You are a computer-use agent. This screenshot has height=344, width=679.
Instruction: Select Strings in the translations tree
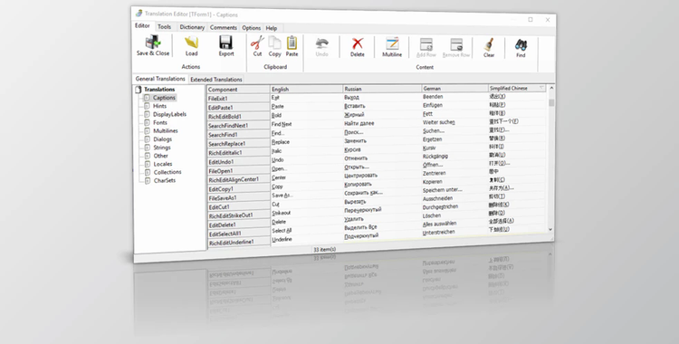pyautogui.click(x=162, y=148)
